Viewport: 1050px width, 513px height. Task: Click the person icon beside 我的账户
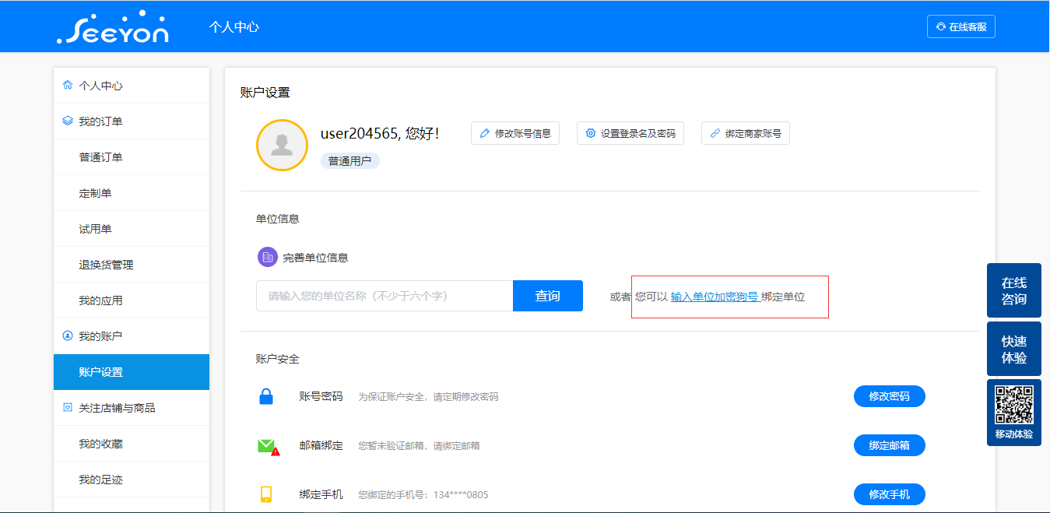(x=67, y=336)
